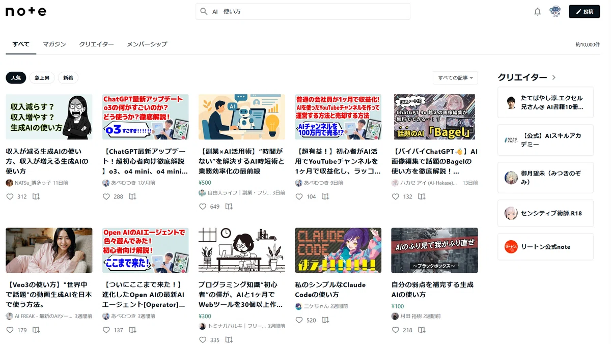Open the 収入減らす？ article thumbnail
Image resolution: width=611 pixels, height=344 pixels.
coord(49,117)
